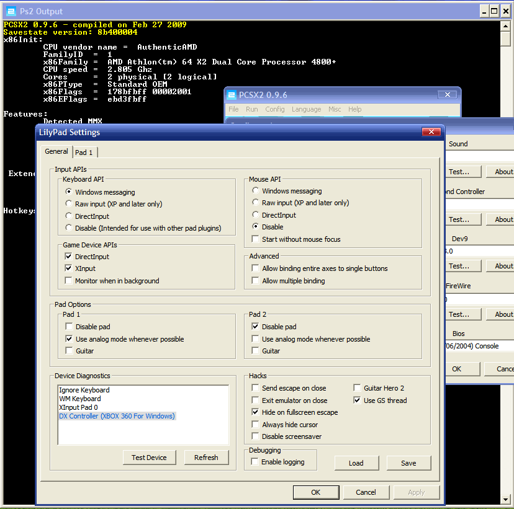Select the General tab
514x509 pixels.
56,151
